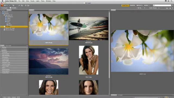
Task: Select the Content panel tab
Action: coord(32,10)
